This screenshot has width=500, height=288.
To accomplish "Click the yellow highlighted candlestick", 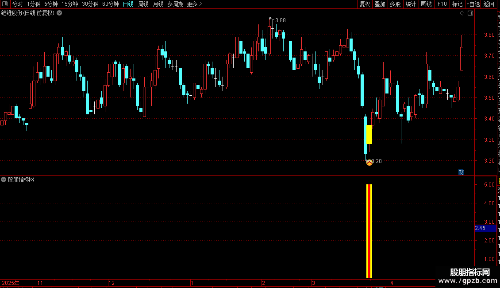I will pos(369,134).
